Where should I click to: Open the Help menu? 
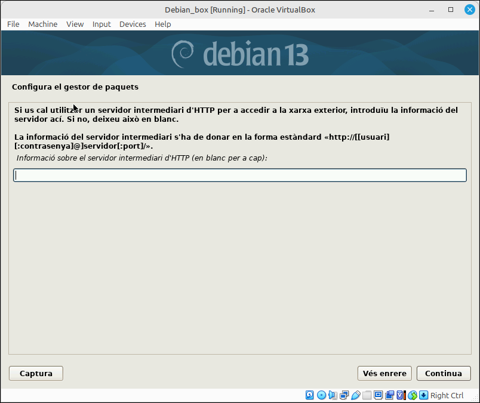pos(163,24)
